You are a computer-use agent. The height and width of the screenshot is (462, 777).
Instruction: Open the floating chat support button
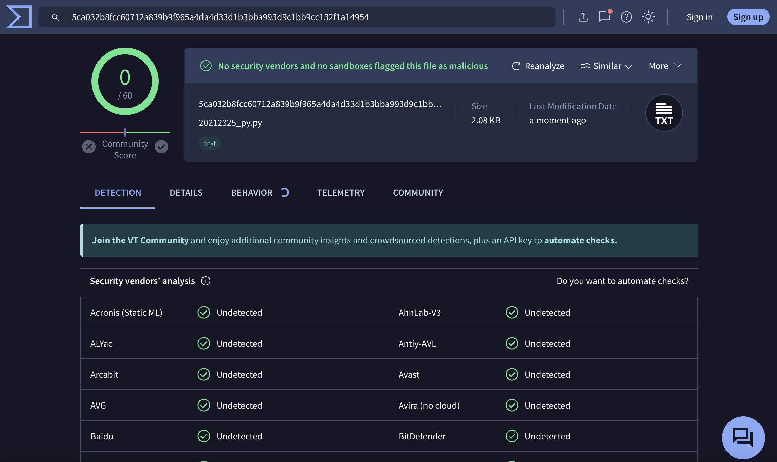[743, 437]
